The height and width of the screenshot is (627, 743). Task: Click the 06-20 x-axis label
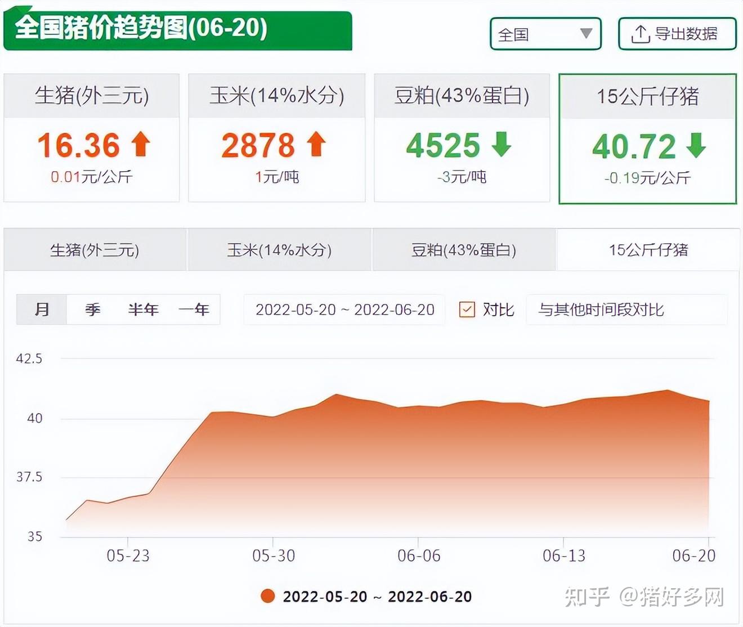click(694, 556)
